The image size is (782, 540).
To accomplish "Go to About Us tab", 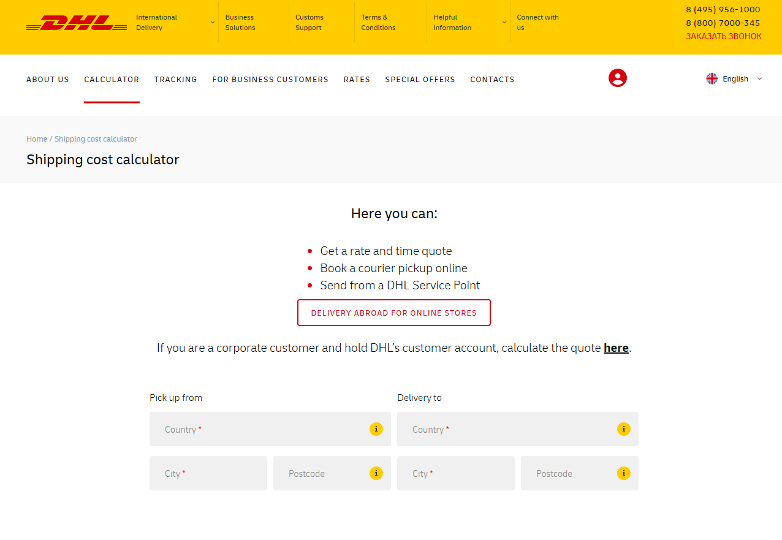I will point(48,79).
